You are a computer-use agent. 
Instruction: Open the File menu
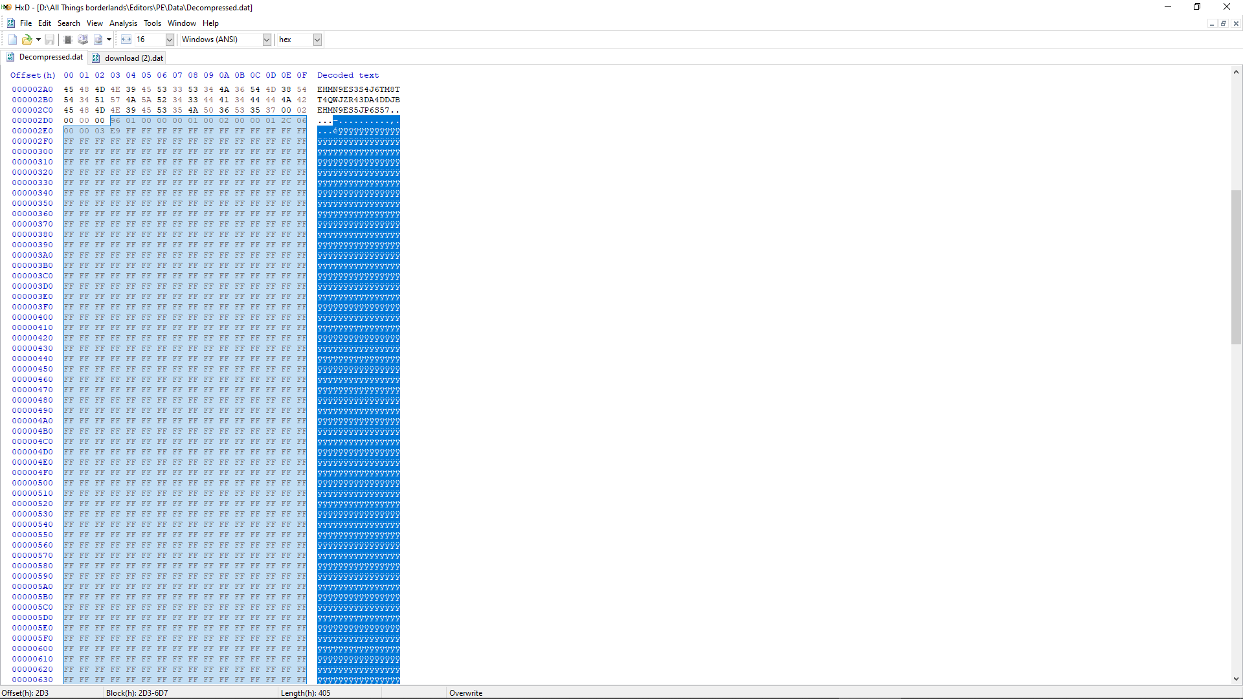click(26, 23)
